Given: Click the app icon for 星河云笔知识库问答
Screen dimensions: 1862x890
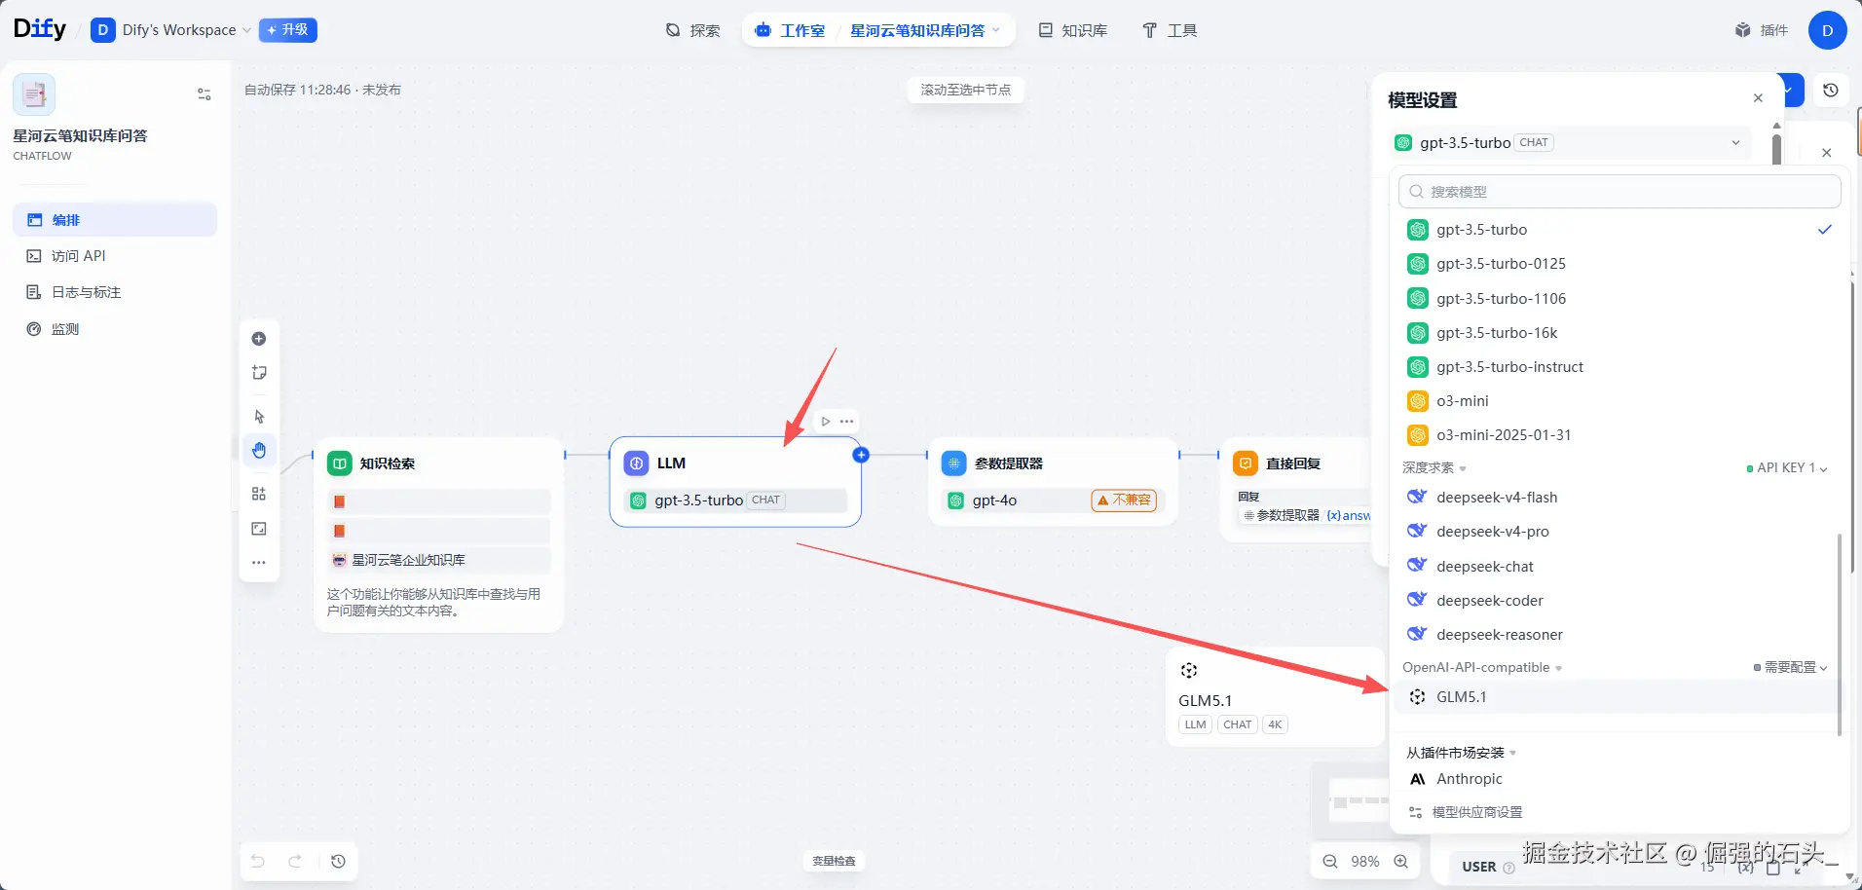Looking at the screenshot, I should click(x=34, y=94).
